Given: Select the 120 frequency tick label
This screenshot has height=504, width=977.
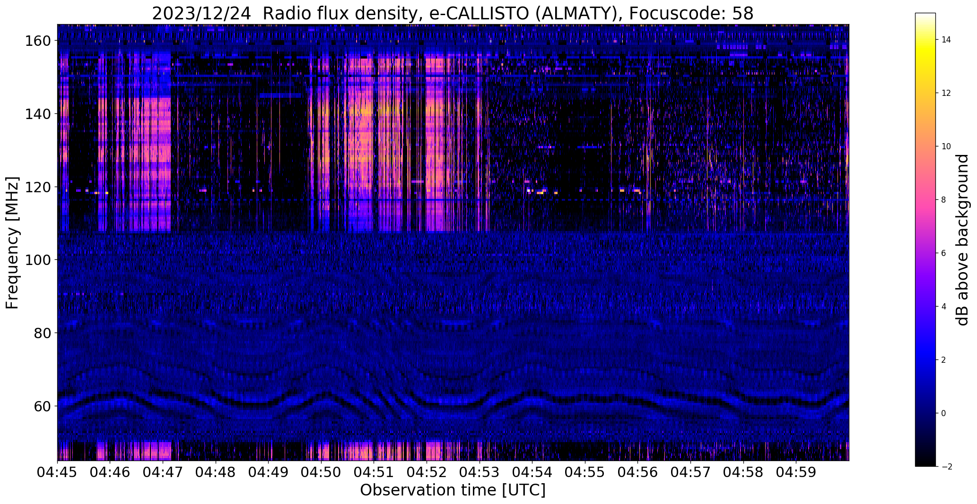Looking at the screenshot, I should 37,187.
